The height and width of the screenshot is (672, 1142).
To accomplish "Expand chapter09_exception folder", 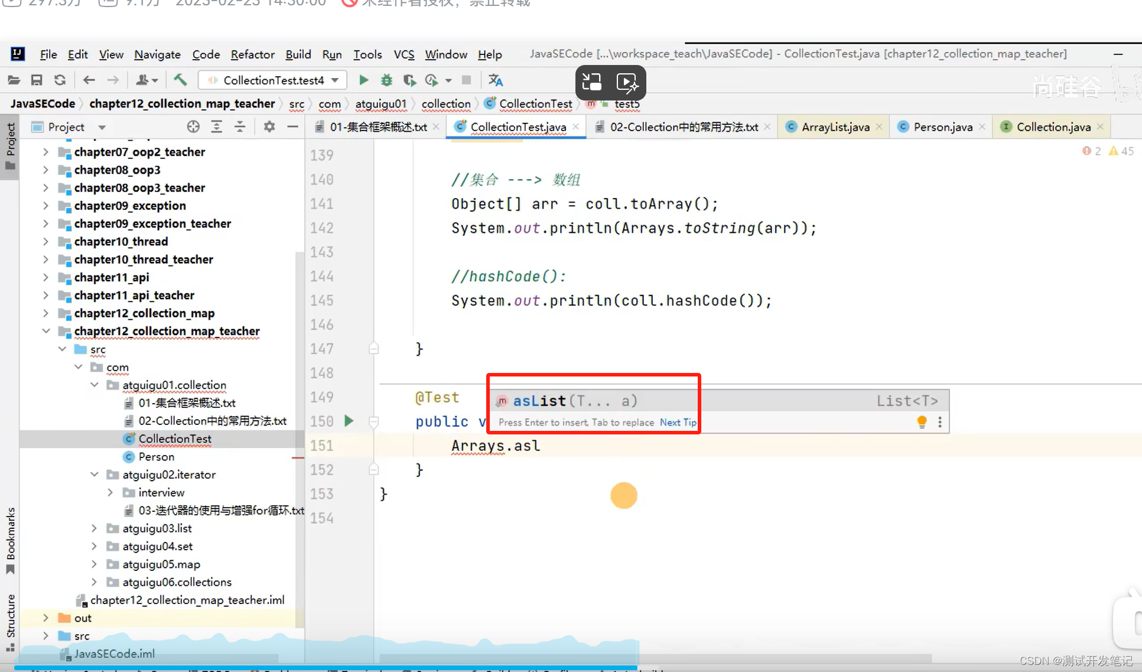I will point(45,206).
